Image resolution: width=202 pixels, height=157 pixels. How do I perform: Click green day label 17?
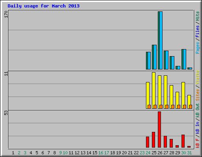(x=107, y=153)
